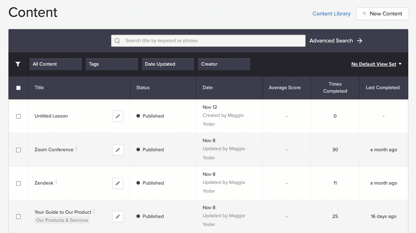Click times completed value 11
The height and width of the screenshot is (233, 416).
(x=335, y=183)
